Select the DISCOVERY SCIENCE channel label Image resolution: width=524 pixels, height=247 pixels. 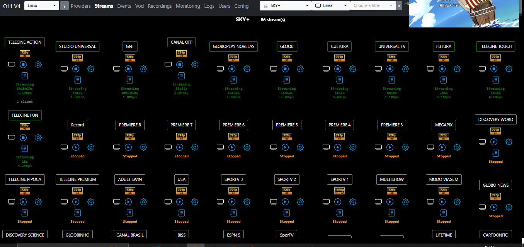(25, 234)
